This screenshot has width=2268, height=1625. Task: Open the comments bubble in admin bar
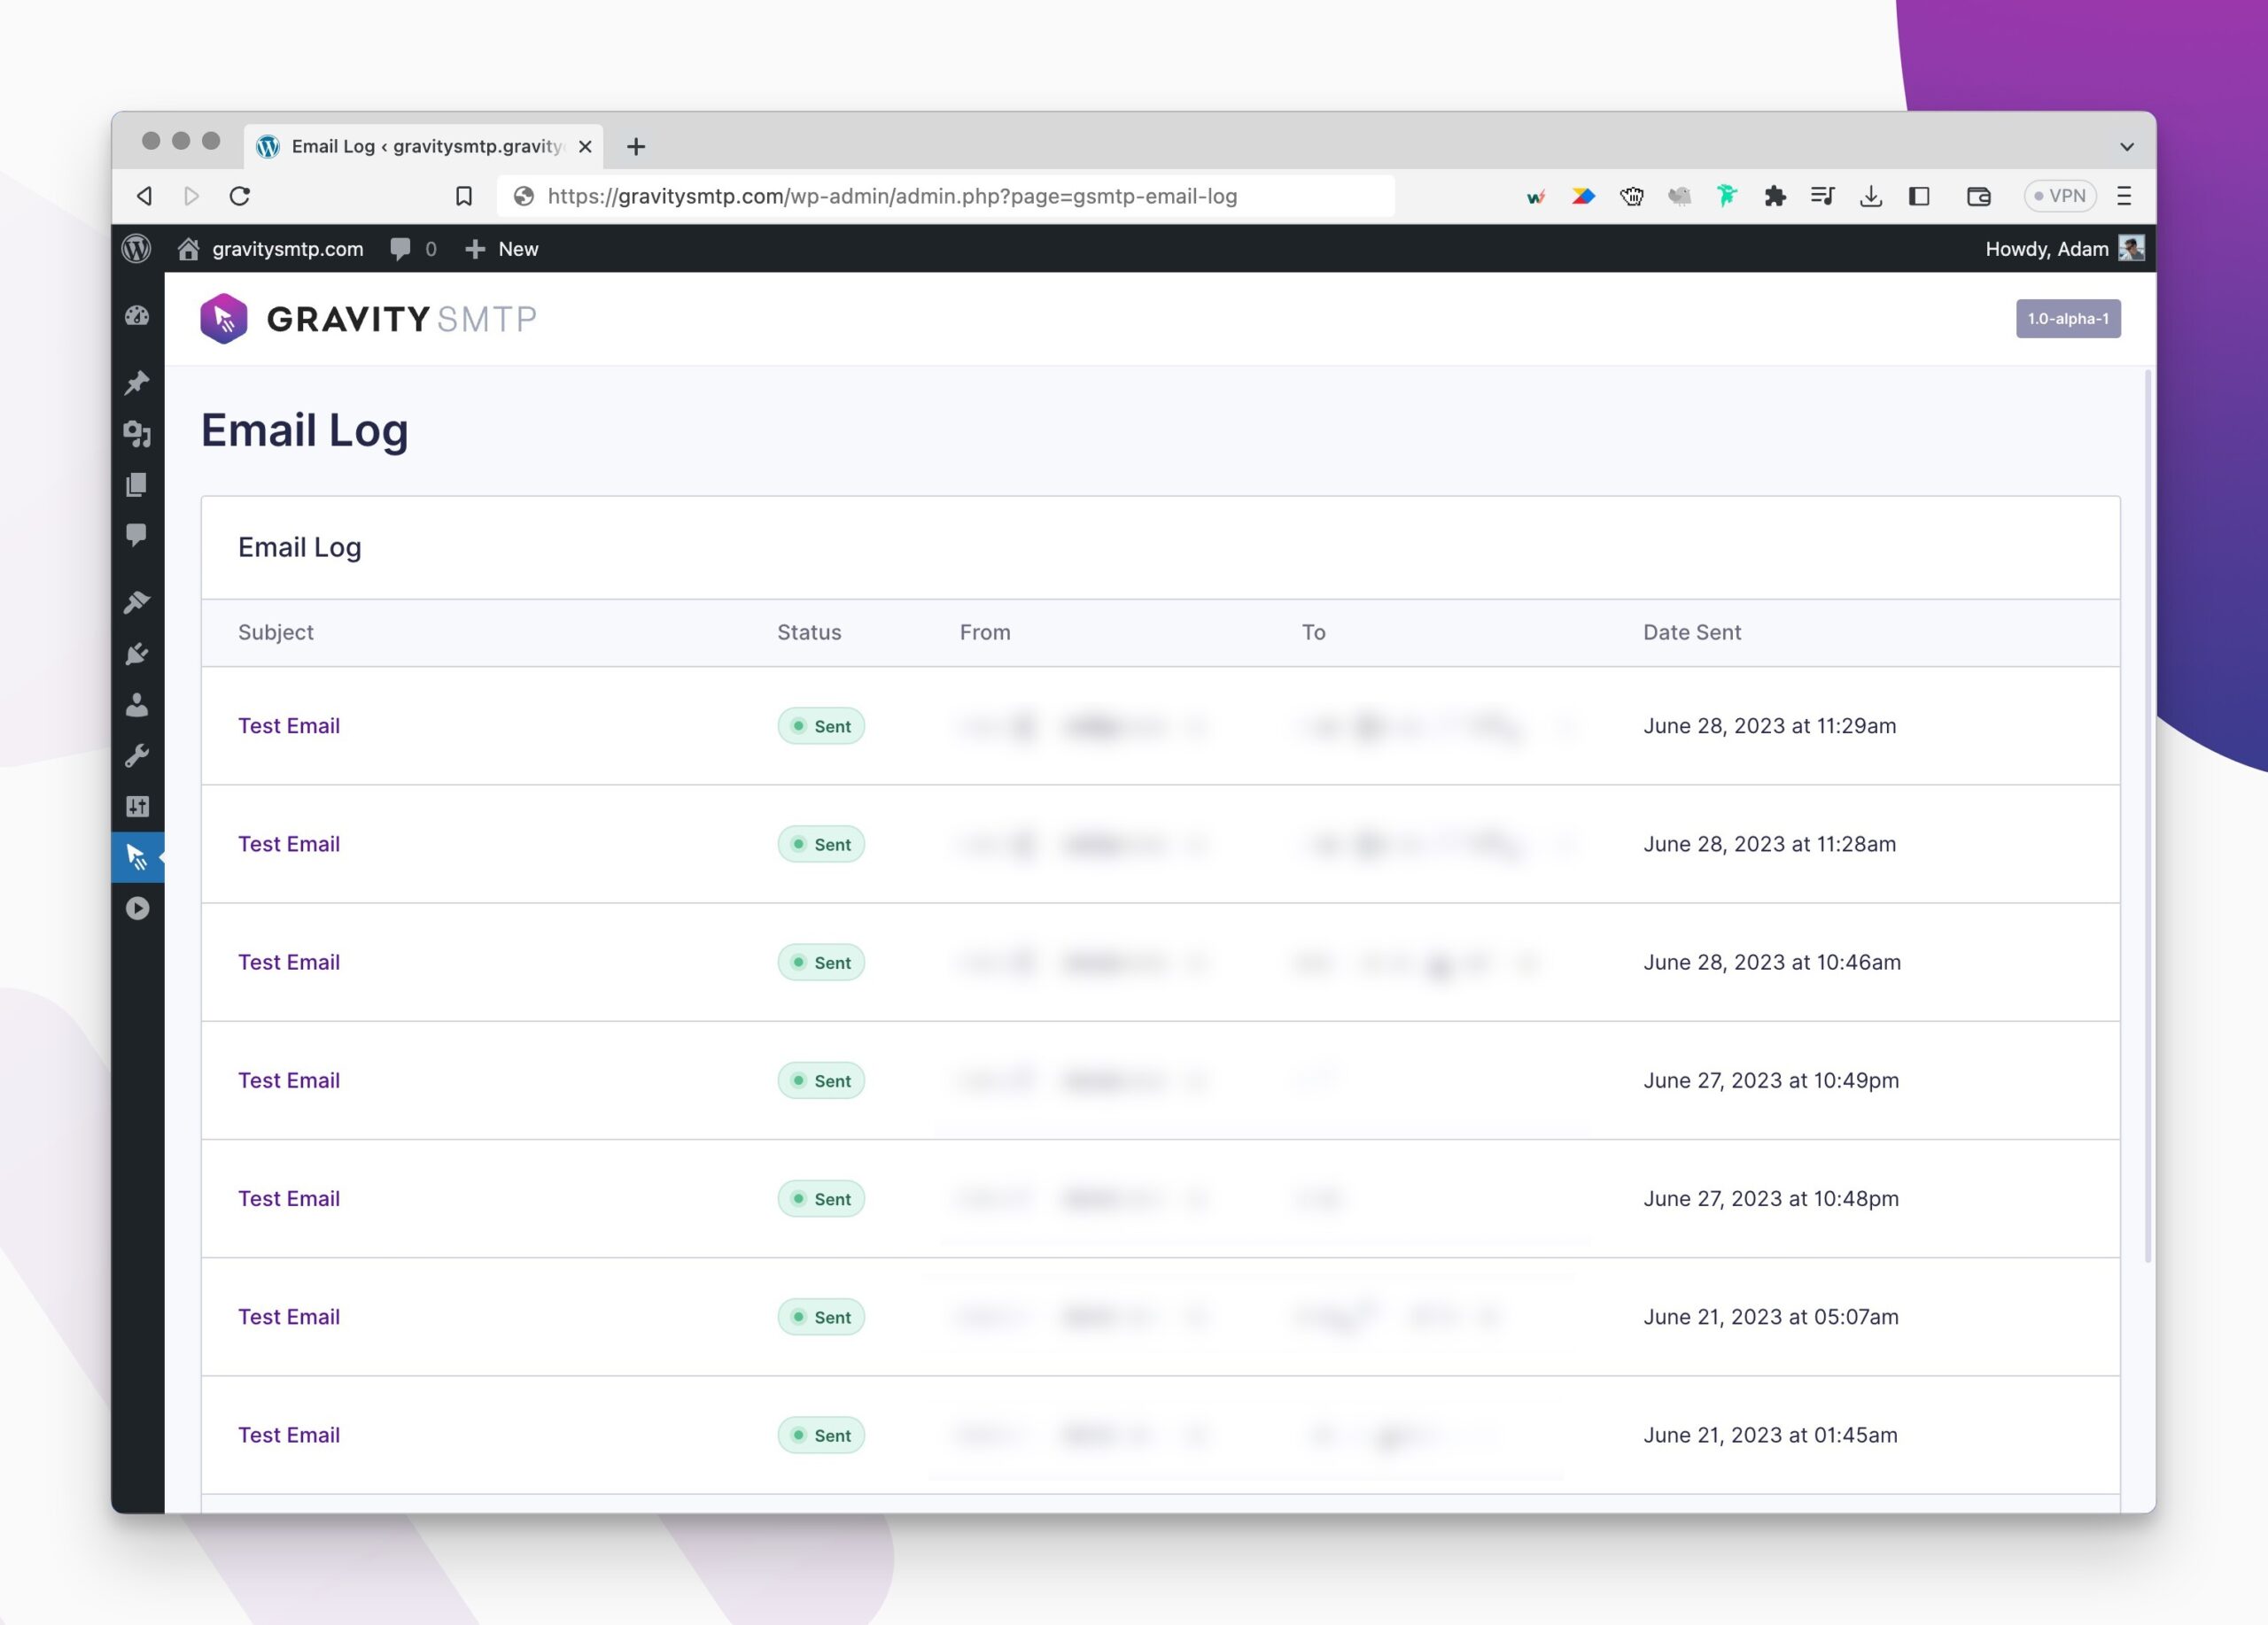[413, 249]
